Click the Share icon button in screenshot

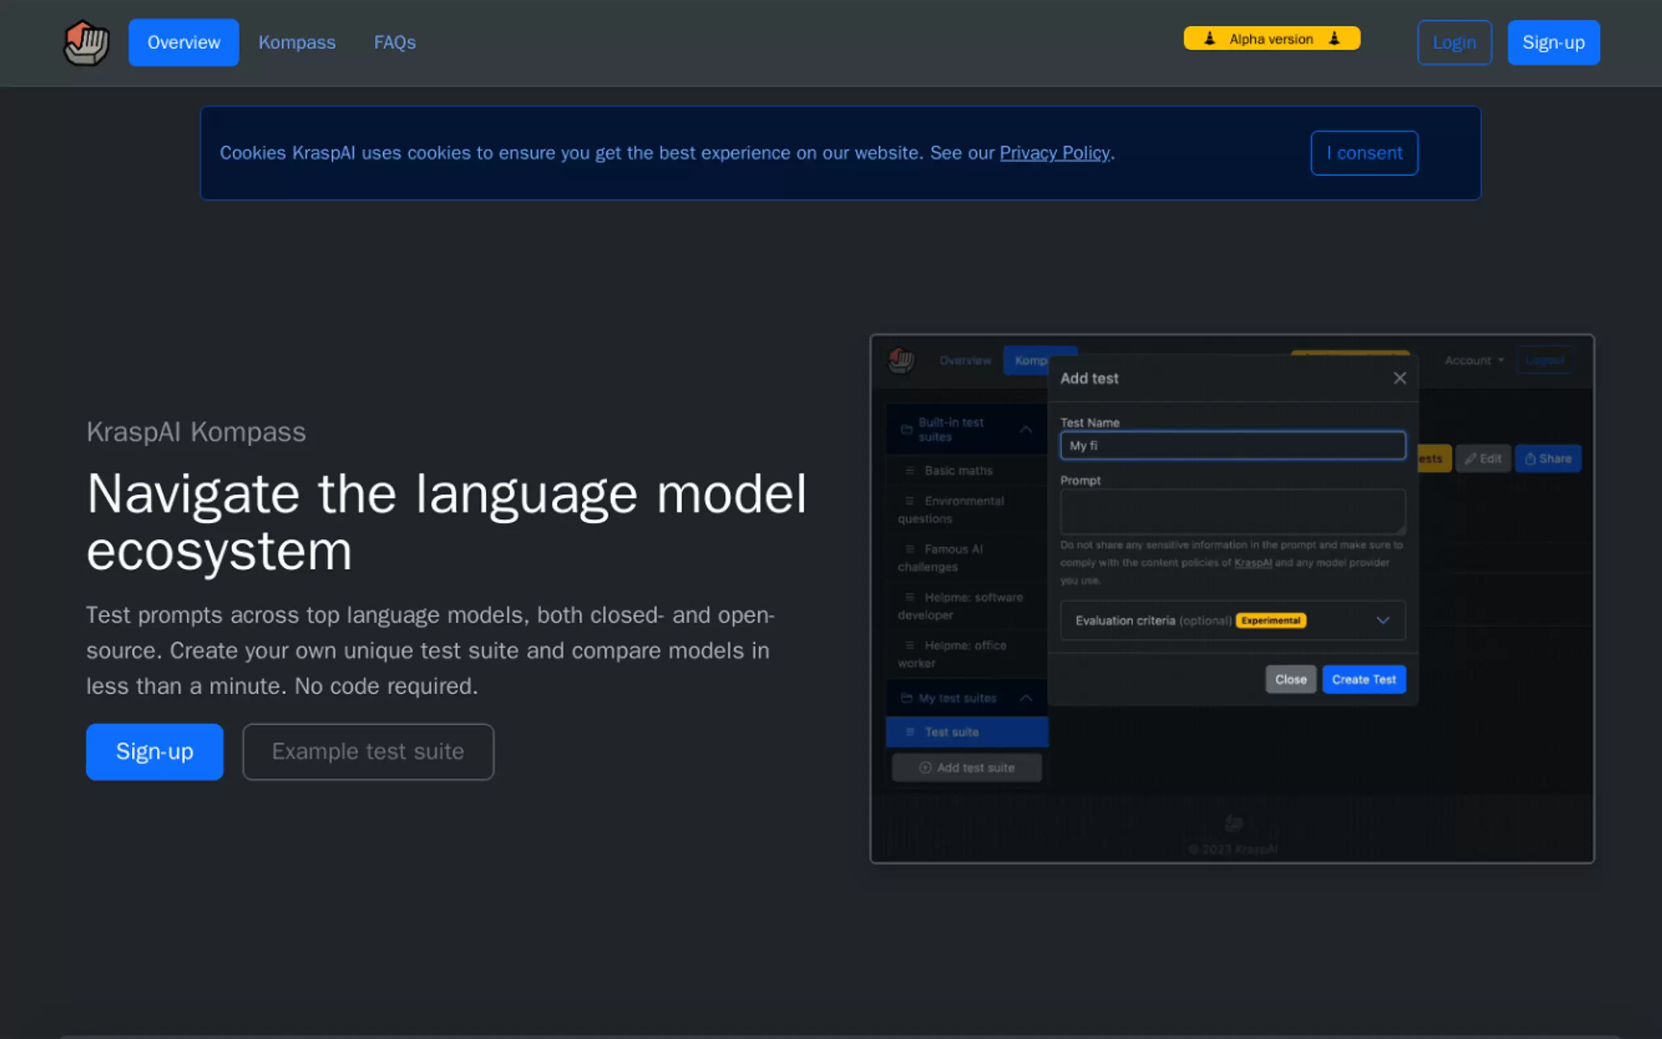[1547, 459]
